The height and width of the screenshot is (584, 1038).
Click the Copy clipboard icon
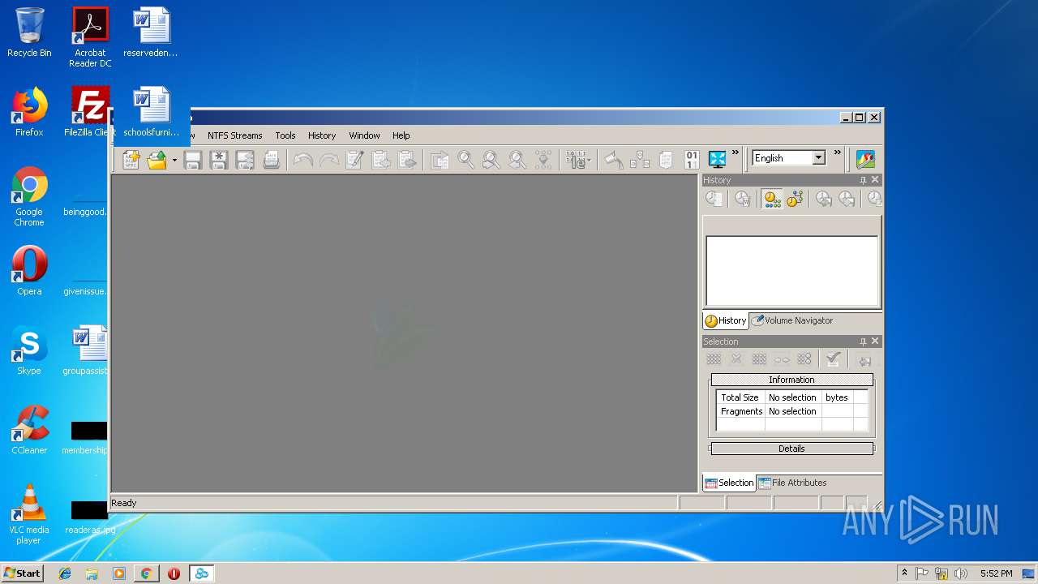(x=381, y=160)
